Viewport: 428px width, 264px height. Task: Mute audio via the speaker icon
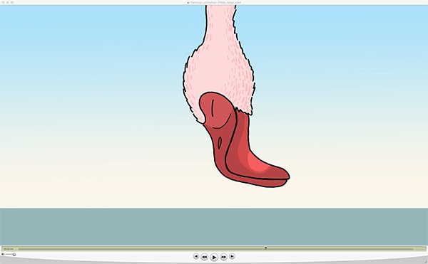click(3, 254)
